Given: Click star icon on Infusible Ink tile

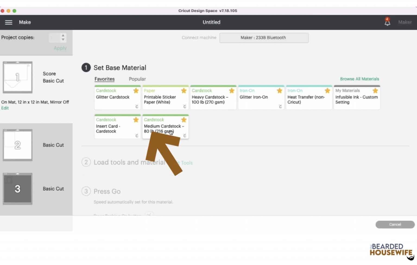Looking at the screenshot, I should [x=375, y=90].
